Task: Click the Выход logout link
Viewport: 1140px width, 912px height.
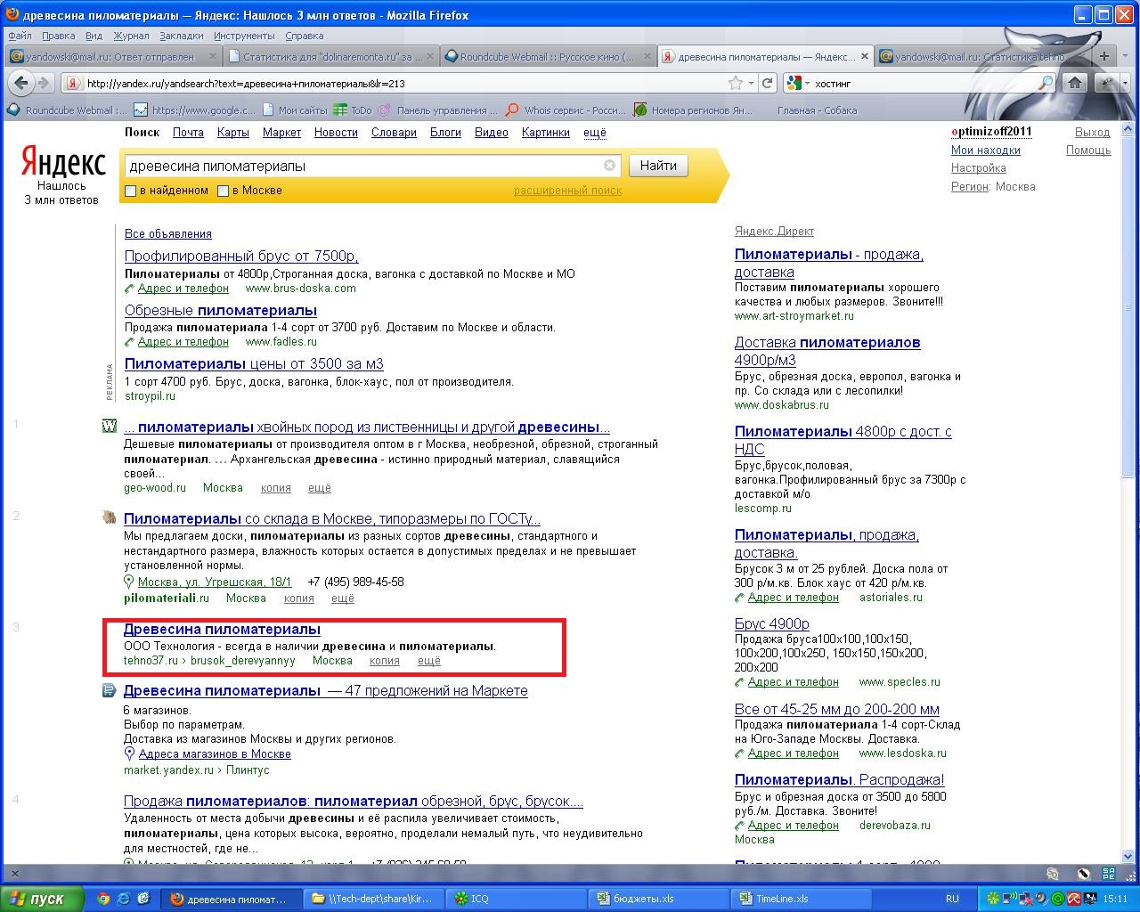Action: (x=1093, y=132)
